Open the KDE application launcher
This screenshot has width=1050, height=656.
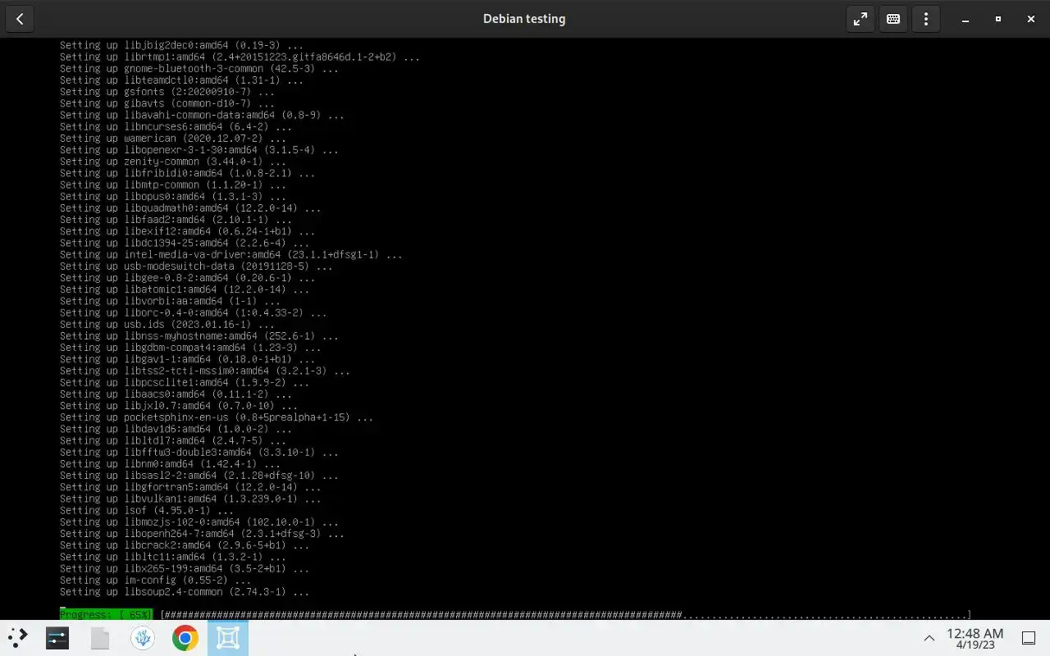pos(18,638)
